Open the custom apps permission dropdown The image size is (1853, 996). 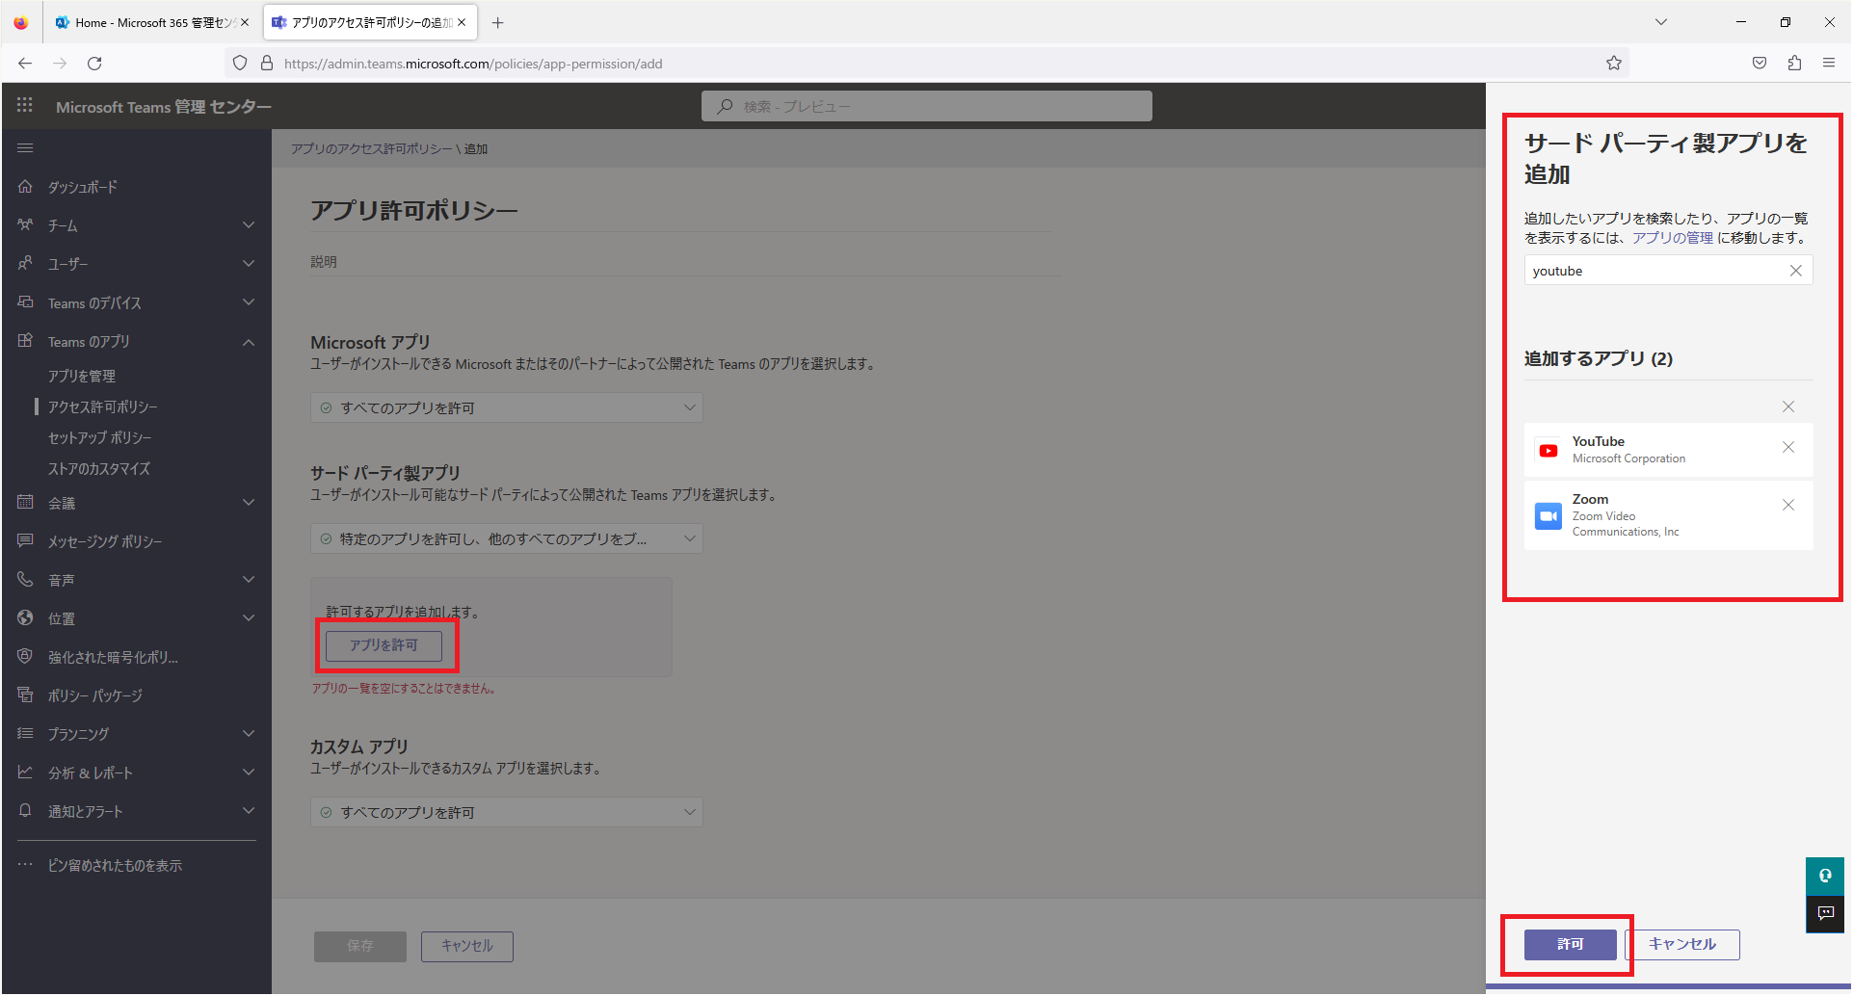[507, 812]
